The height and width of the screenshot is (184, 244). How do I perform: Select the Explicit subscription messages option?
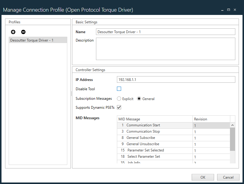pos(119,99)
